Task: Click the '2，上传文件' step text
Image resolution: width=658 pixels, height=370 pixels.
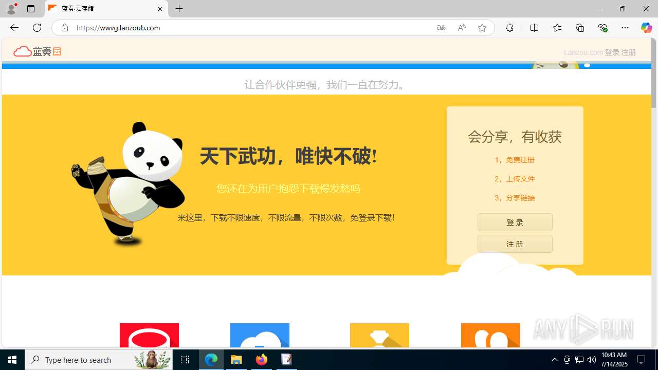Action: (515, 179)
